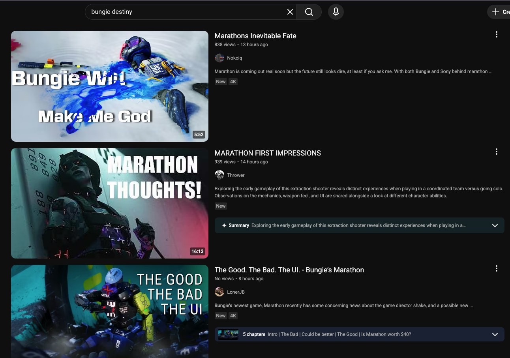Click the 4K badge under Marathons Inevitable Fate
510x358 pixels.
click(233, 82)
